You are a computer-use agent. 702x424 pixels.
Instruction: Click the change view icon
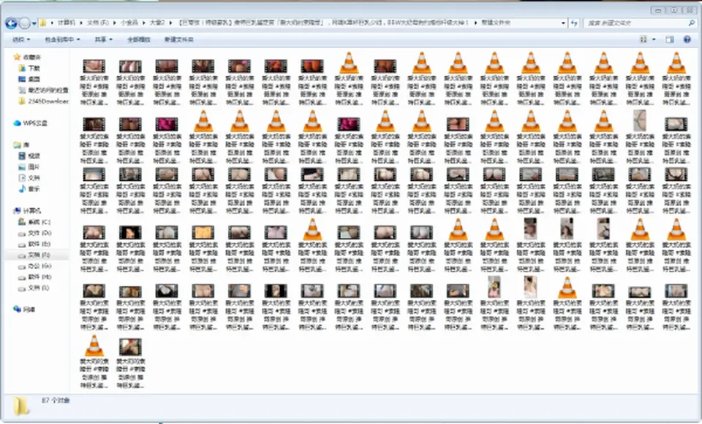tap(643, 39)
